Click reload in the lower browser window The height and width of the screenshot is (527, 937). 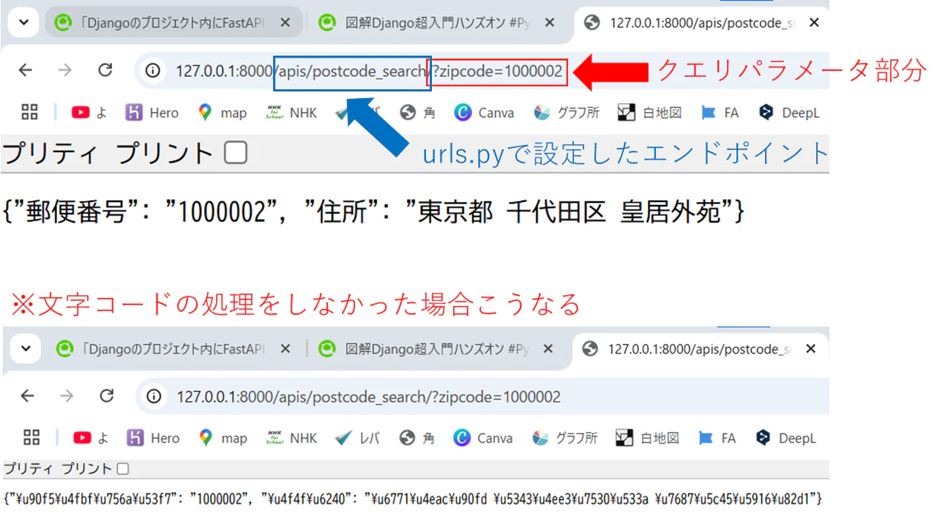[107, 396]
